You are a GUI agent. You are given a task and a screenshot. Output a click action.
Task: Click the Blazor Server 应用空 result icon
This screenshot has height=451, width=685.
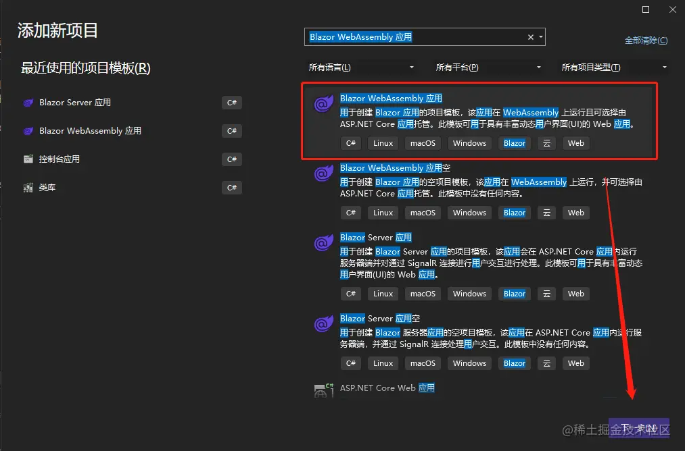point(324,323)
